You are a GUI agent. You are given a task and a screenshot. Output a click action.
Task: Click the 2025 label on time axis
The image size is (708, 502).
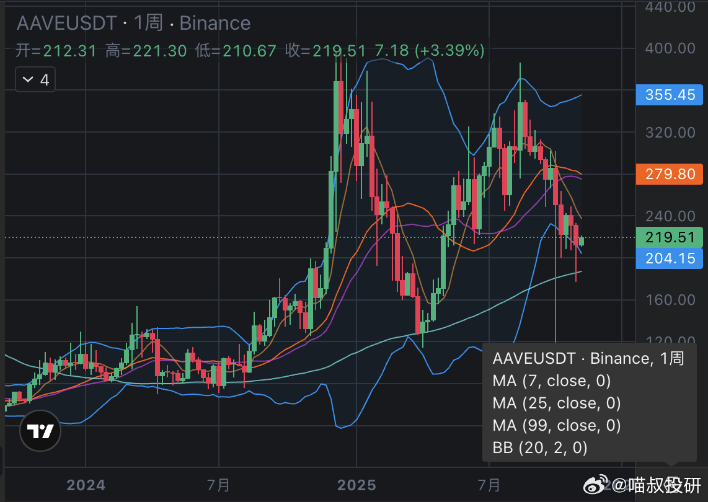[356, 485]
